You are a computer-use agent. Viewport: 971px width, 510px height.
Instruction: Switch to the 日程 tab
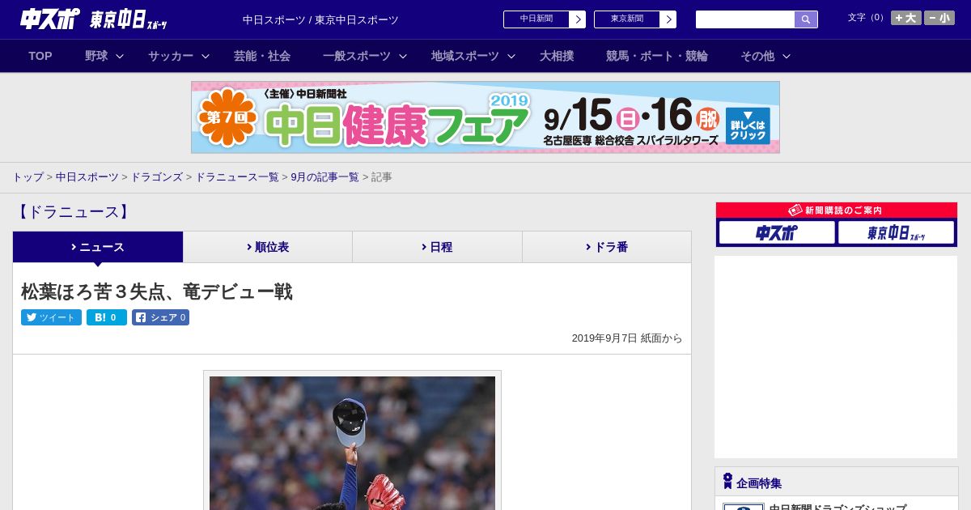tap(437, 247)
